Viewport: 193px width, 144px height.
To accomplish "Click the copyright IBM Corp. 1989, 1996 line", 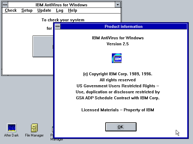I will (118, 74).
